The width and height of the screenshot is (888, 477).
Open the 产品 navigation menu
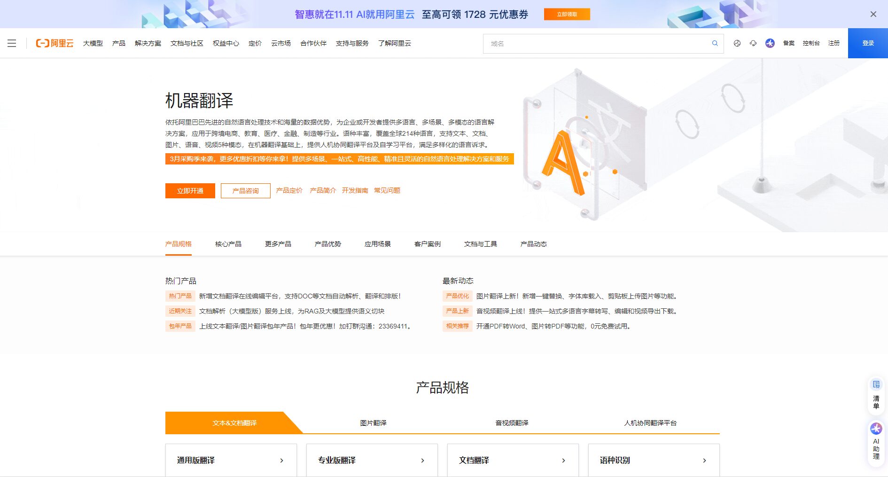coord(118,43)
